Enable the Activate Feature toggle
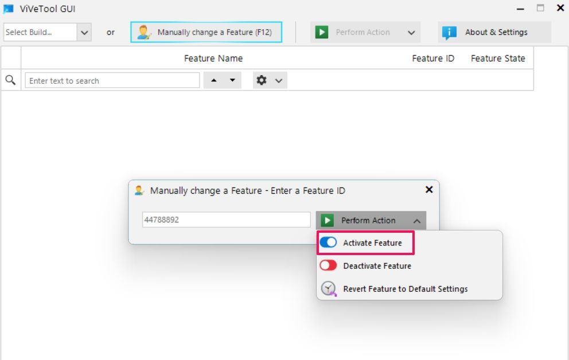 pyautogui.click(x=328, y=242)
